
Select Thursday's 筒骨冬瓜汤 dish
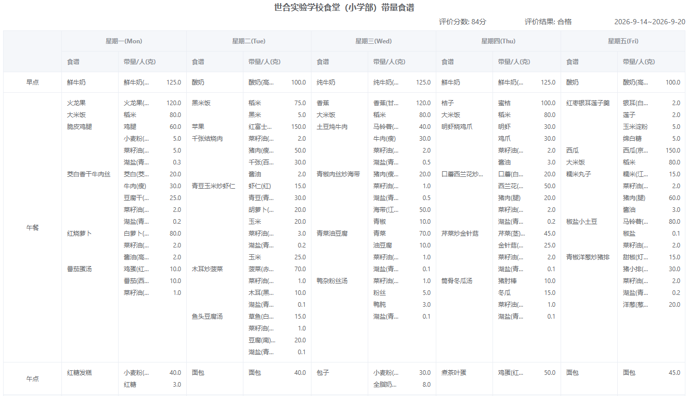pos(457,281)
